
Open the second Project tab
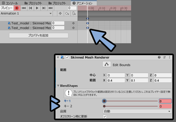(x=57, y=3)
